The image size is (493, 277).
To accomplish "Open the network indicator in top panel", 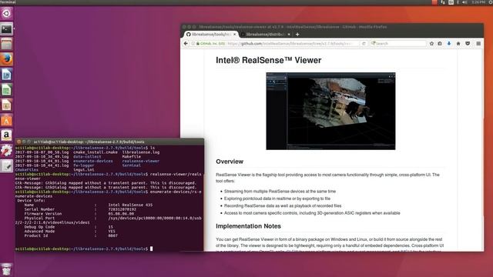I will pos(442,2).
